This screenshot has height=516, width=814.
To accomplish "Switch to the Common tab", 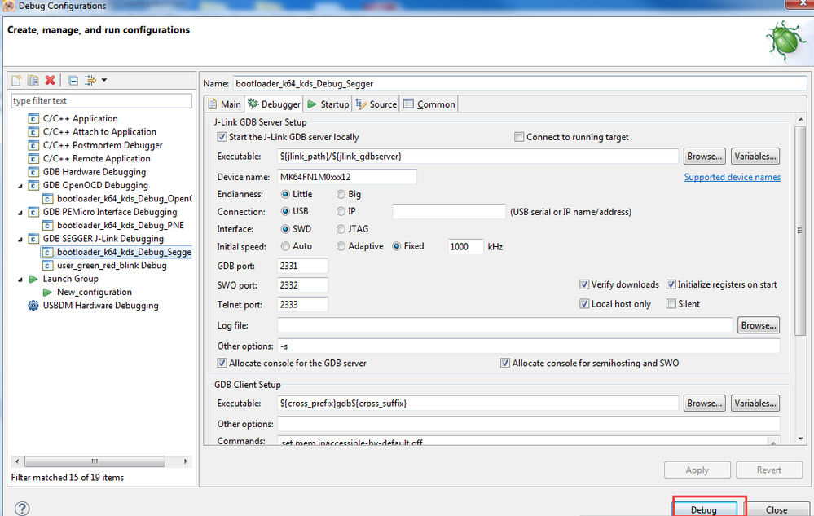I will (429, 104).
